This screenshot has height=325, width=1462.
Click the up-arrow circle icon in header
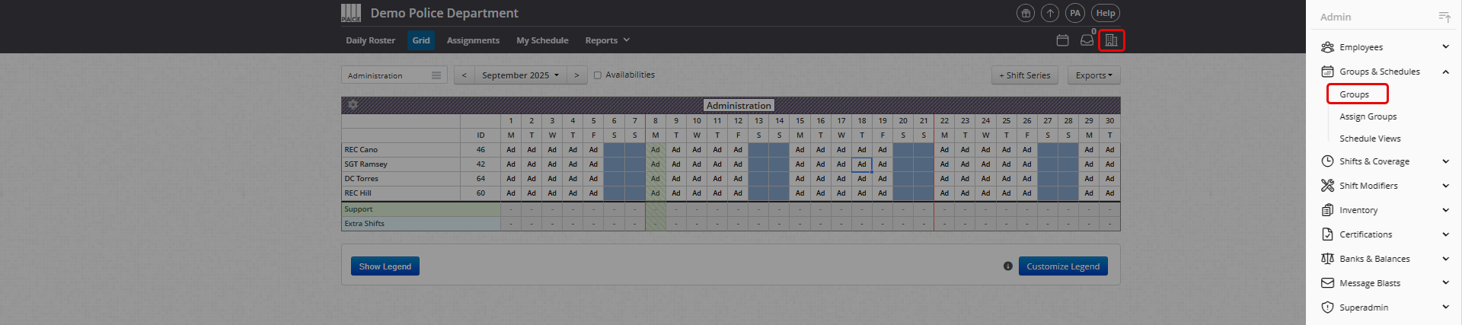tap(1050, 13)
